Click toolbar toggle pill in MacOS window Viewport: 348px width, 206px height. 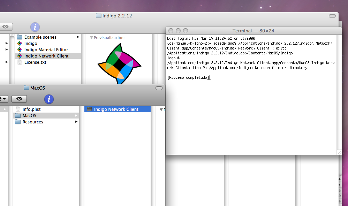coord(159,88)
